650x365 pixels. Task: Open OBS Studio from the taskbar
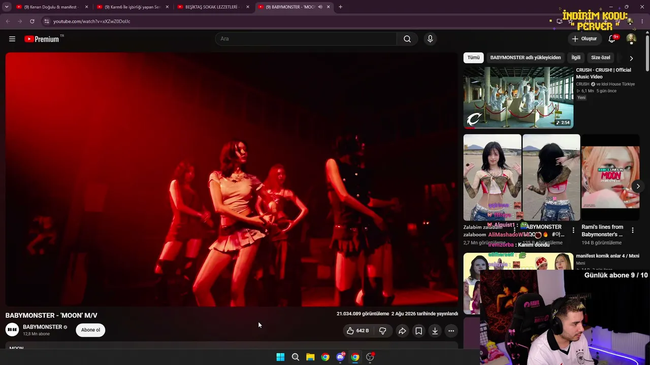[370, 357]
